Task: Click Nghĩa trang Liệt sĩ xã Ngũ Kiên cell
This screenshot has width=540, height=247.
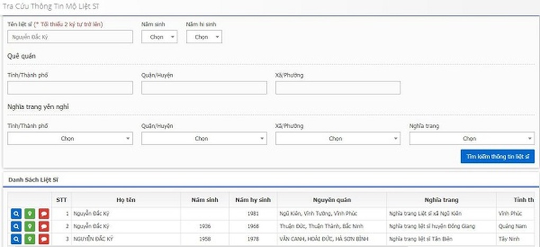Action: pyautogui.click(x=442, y=214)
